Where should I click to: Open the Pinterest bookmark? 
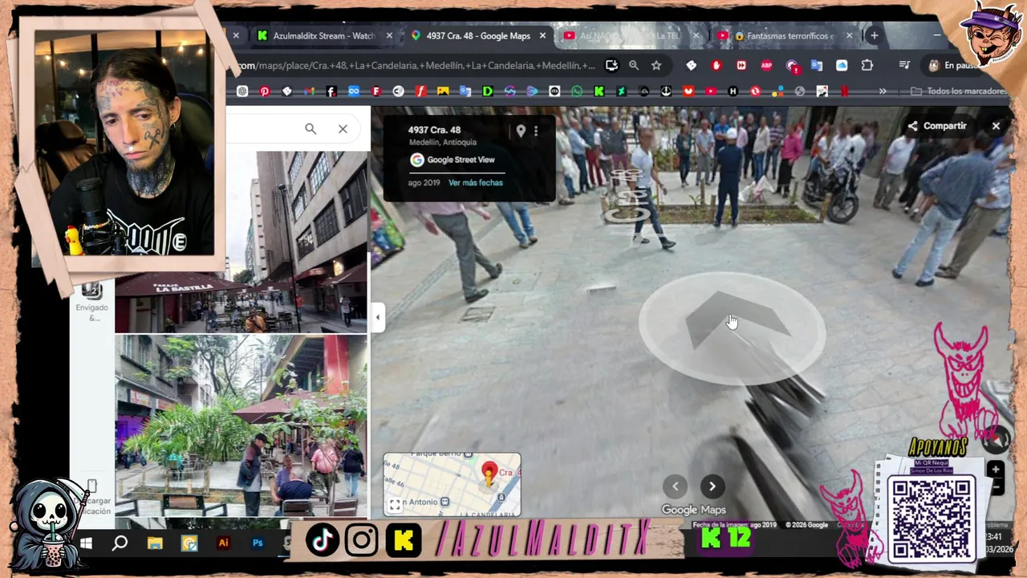pos(265,92)
